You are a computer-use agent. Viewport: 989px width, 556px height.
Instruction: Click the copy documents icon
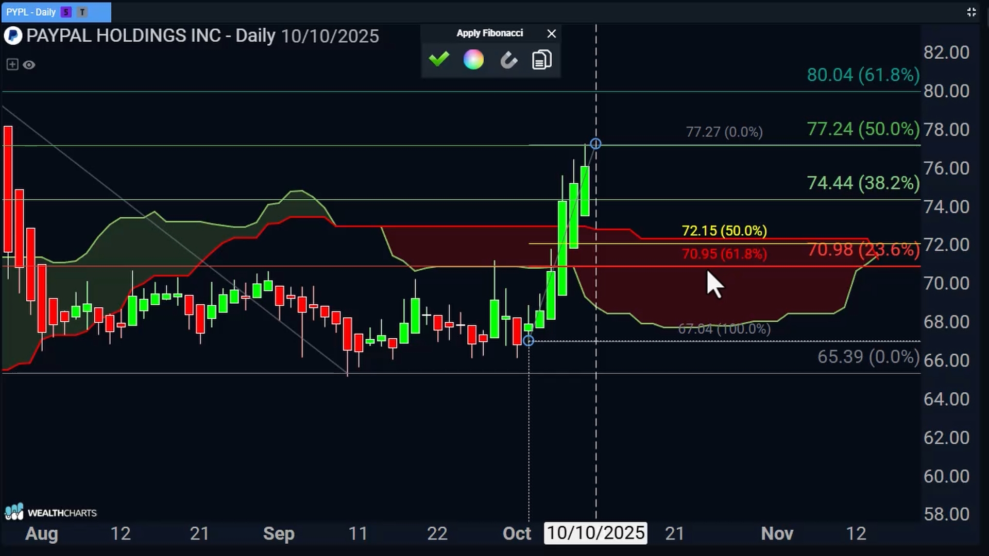click(x=542, y=60)
